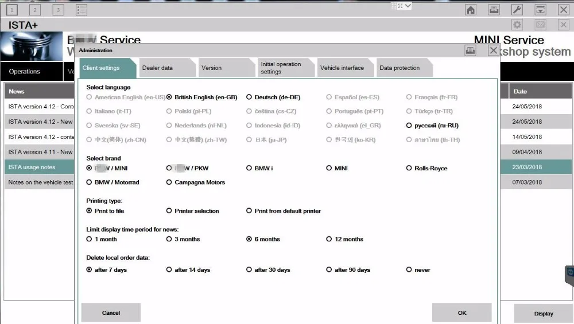Image resolution: width=574 pixels, height=324 pixels.
Task: Open the Data protection tab
Action: click(x=404, y=68)
